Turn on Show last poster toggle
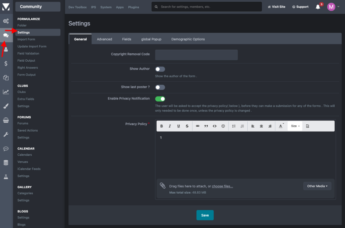Viewport: 345px width, 228px height. [160, 87]
